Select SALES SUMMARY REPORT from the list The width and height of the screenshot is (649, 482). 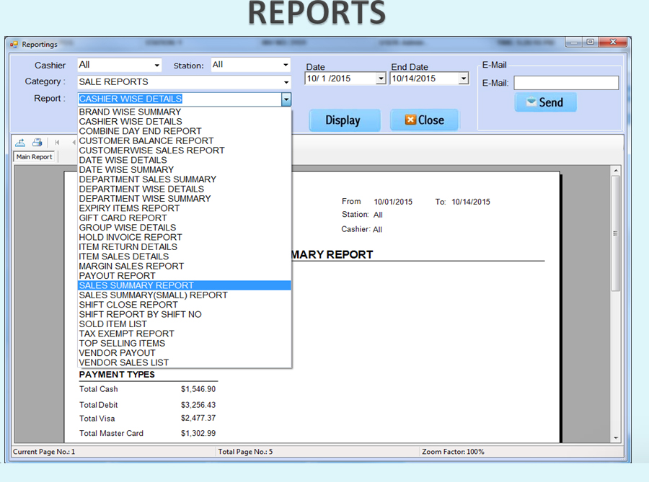tap(136, 285)
